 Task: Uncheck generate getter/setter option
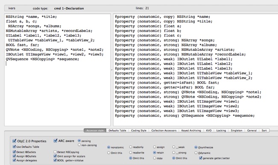[201, 158]
